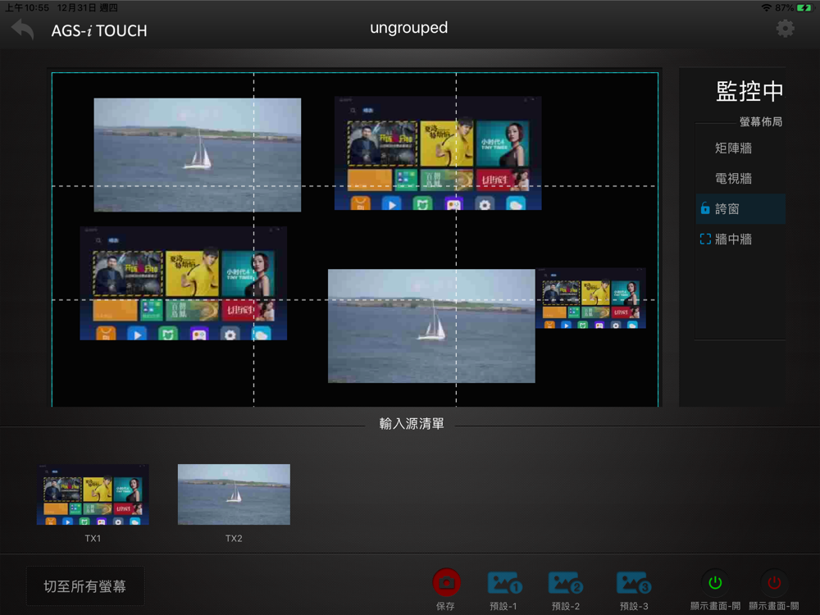Select top-center TV interface window on wall
This screenshot has height=615, width=820.
(x=438, y=153)
